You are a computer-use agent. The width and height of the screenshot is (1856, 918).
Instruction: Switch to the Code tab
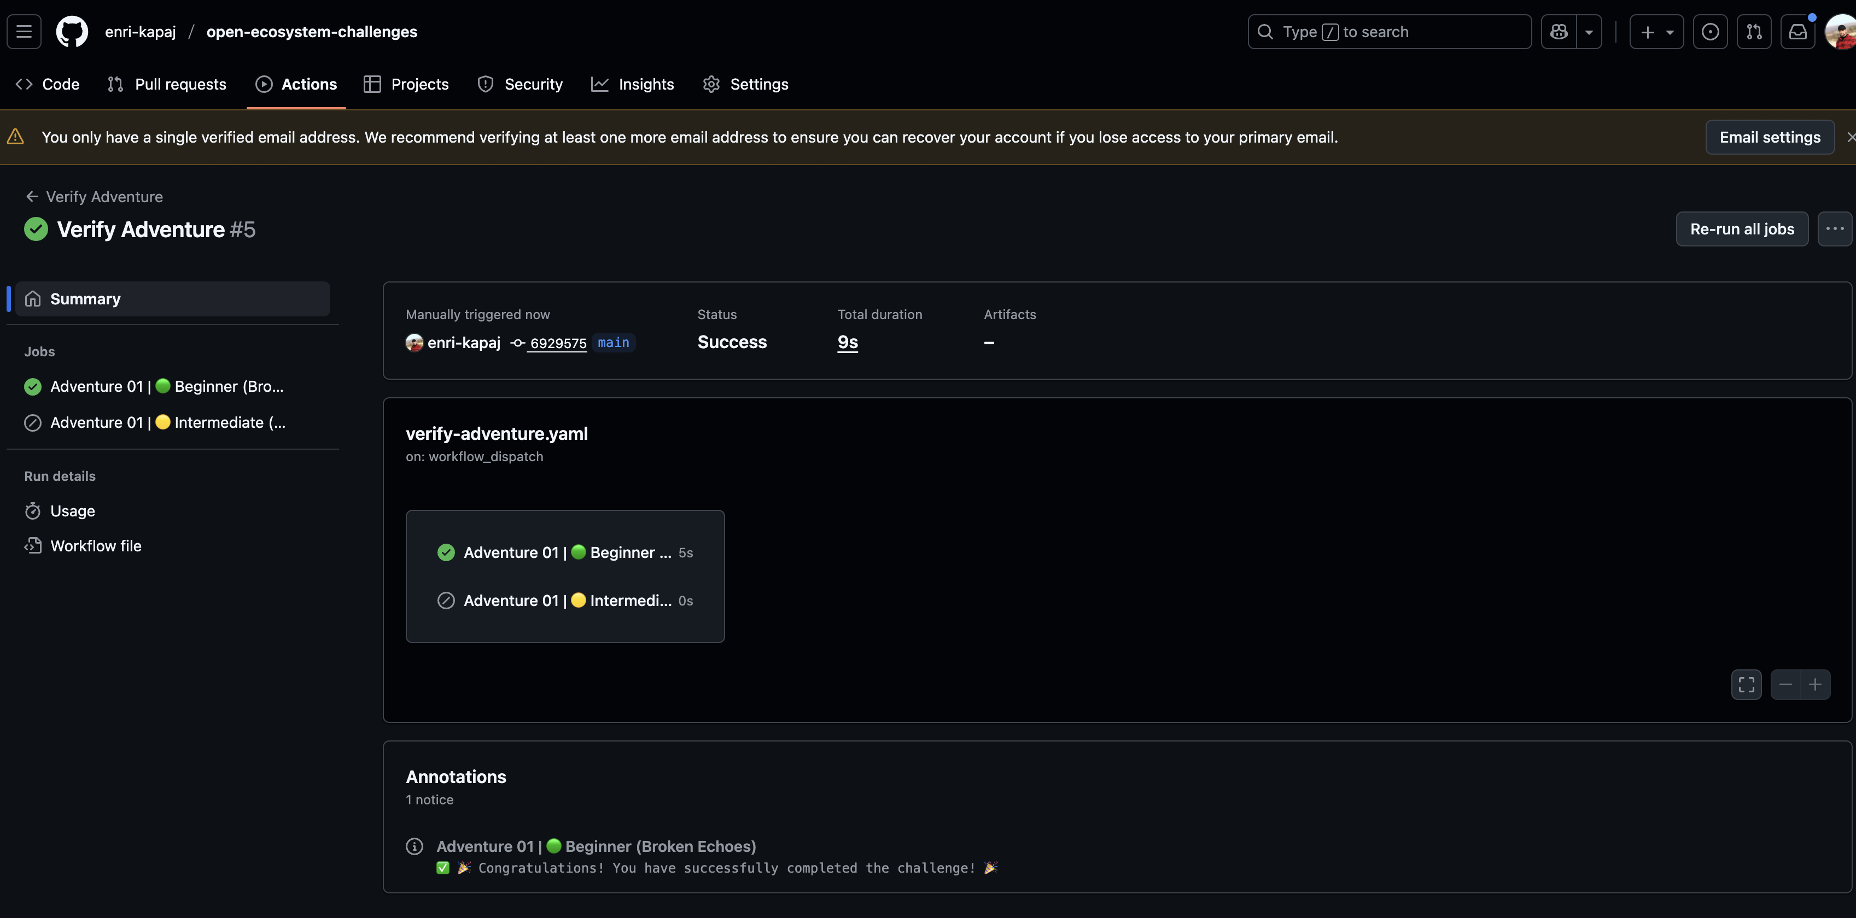pos(48,84)
